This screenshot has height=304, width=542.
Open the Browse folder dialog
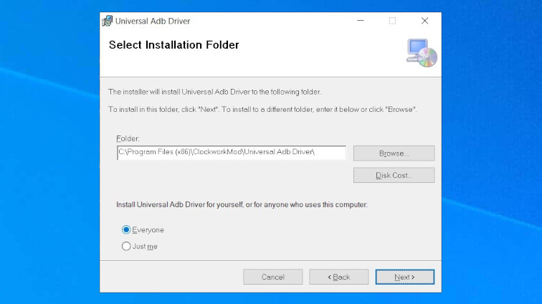394,153
